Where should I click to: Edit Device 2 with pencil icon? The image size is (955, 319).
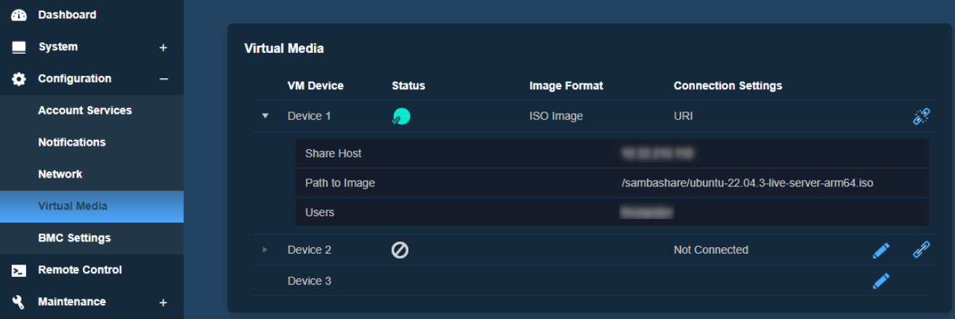click(881, 250)
